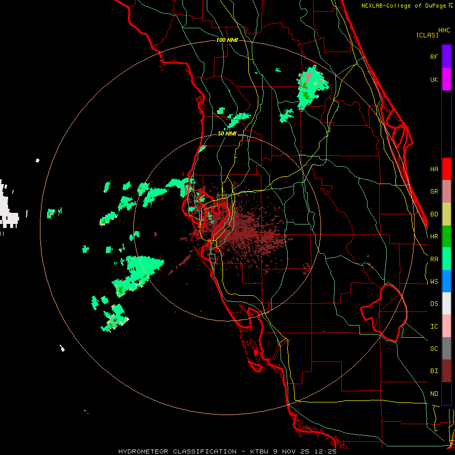Select the light pink IC legend swatch
Viewport: 455px width, 455px height.
pyautogui.click(x=446, y=326)
